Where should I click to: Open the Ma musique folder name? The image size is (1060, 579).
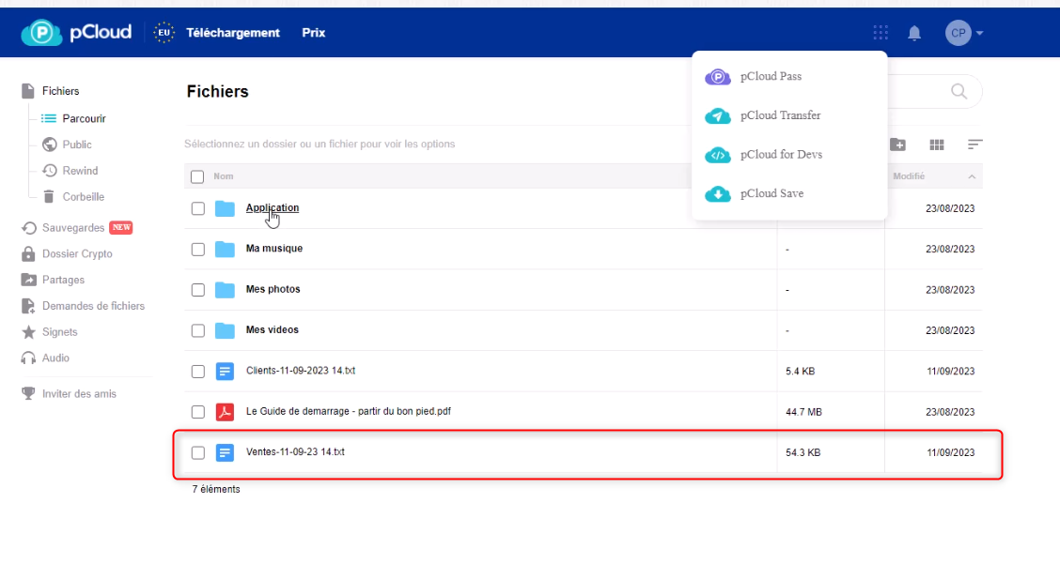[x=273, y=249]
